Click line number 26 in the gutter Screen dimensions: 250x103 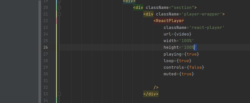point(46,47)
